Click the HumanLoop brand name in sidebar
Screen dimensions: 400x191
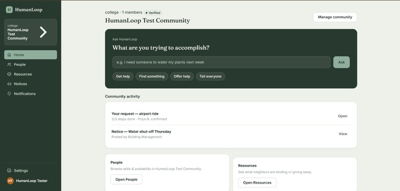point(29,10)
